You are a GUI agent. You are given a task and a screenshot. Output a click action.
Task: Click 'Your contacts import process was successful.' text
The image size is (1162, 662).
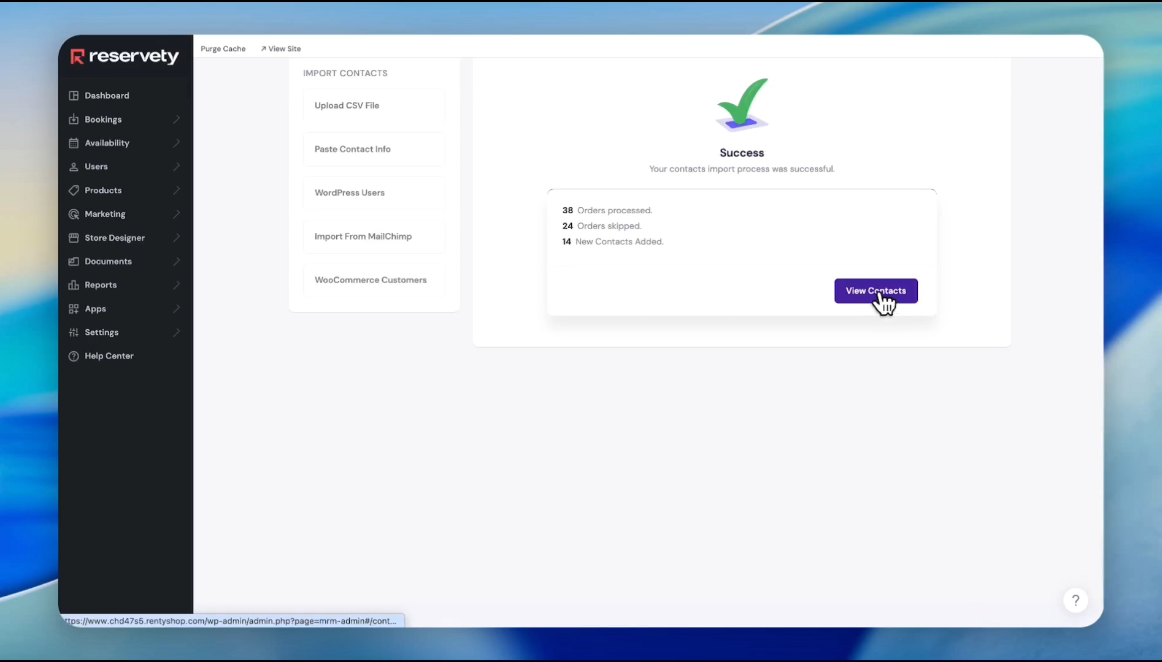coord(742,169)
